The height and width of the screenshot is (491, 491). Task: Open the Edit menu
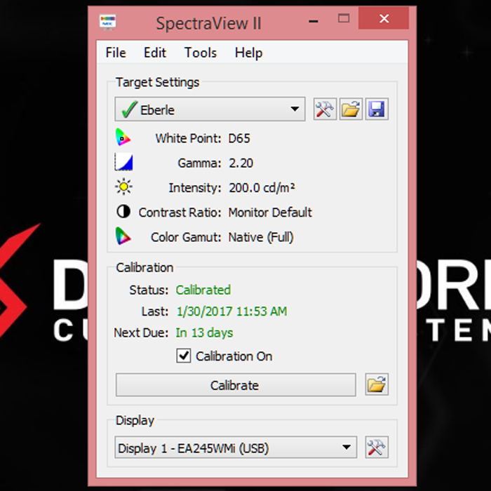coord(155,53)
